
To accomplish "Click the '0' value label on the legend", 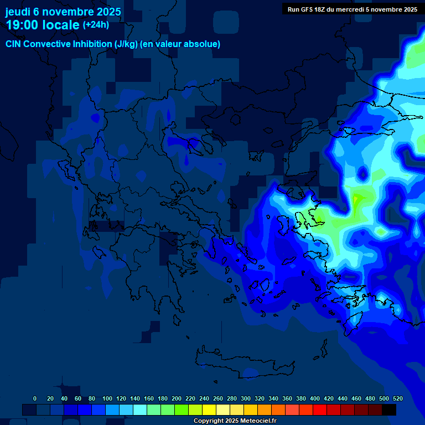I will [35, 398].
